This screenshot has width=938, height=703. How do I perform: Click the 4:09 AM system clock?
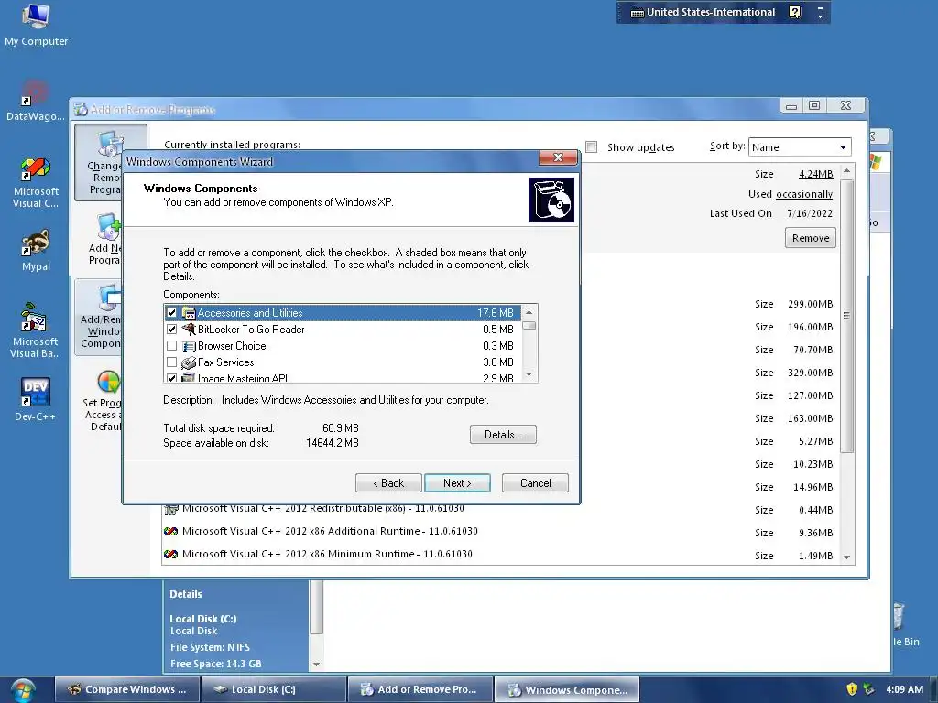(x=904, y=689)
